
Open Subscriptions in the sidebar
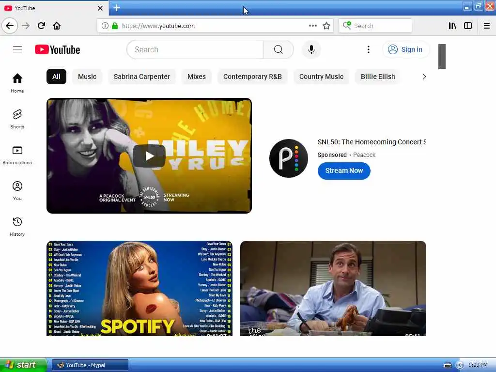coord(17,155)
